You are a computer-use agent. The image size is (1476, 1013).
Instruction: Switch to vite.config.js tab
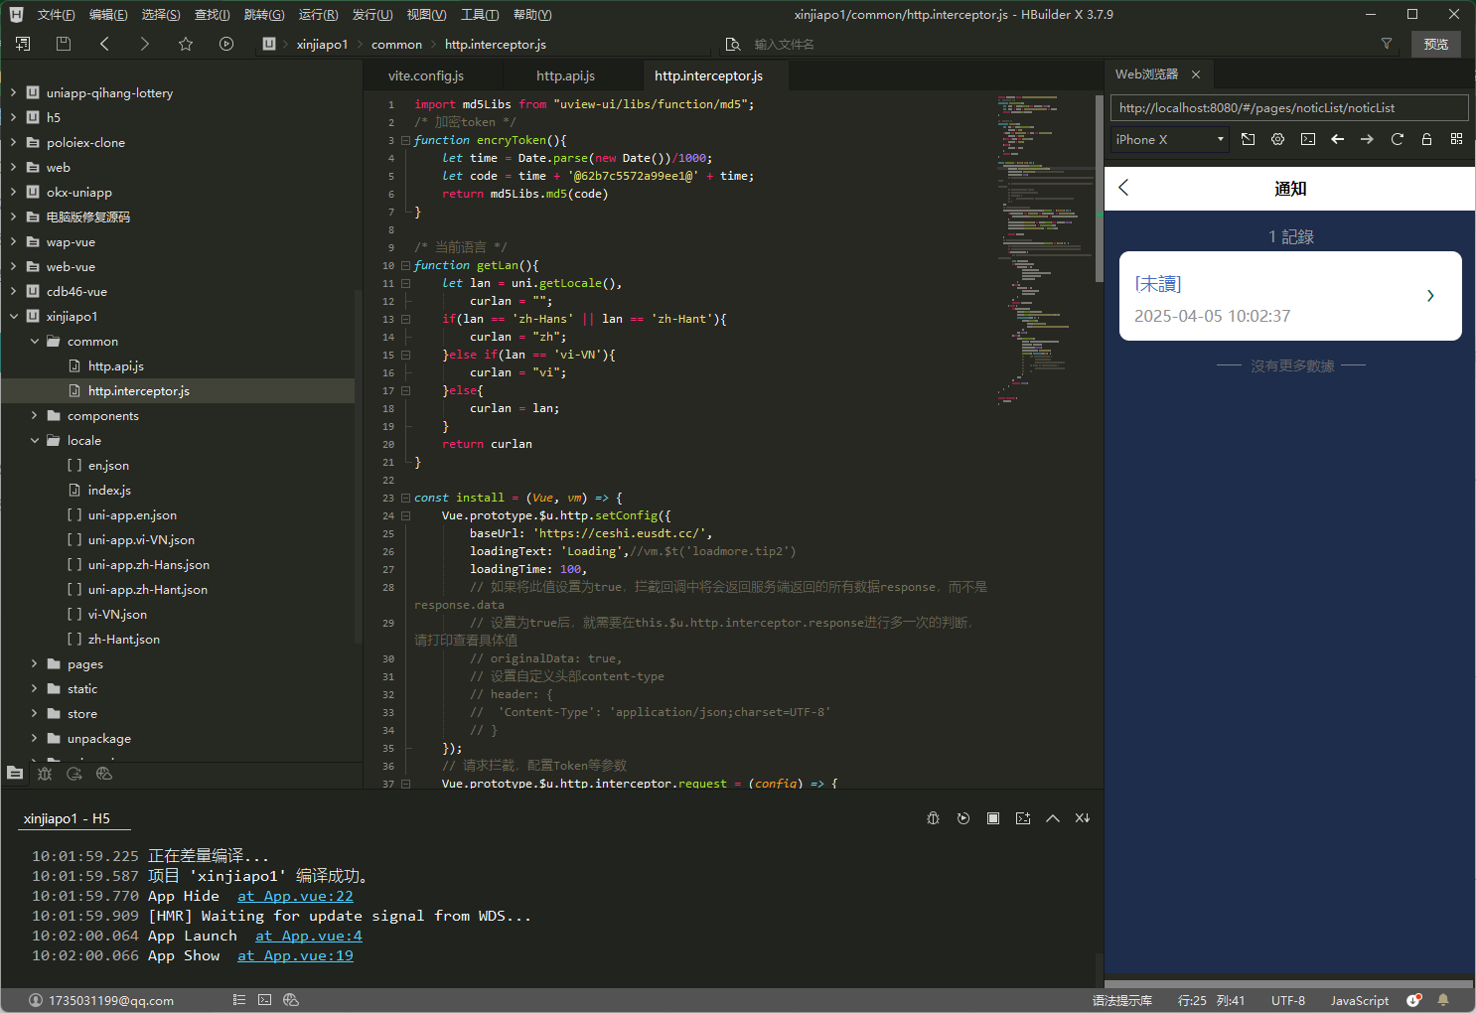click(x=426, y=75)
